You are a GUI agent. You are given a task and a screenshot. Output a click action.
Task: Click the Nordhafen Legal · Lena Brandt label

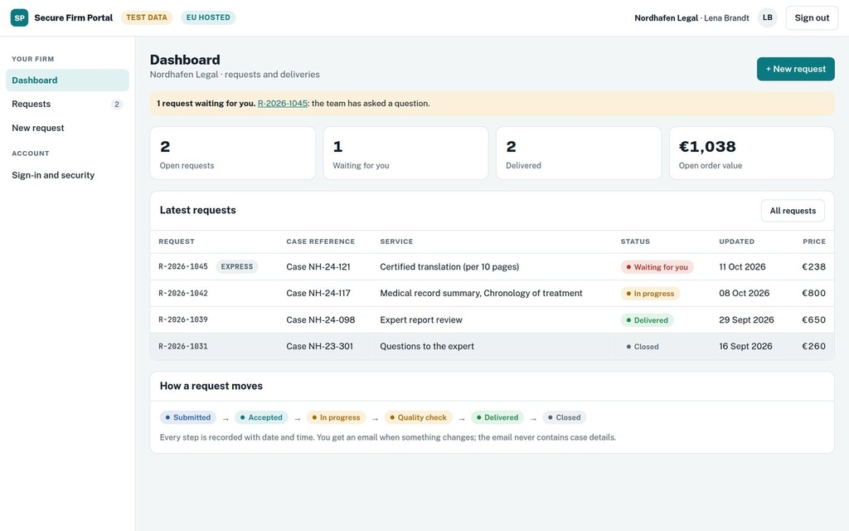(x=691, y=18)
